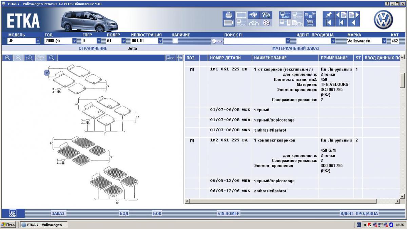Open the ПОИСК FI dropdown arrow
407x229 pixels.
pos(288,41)
